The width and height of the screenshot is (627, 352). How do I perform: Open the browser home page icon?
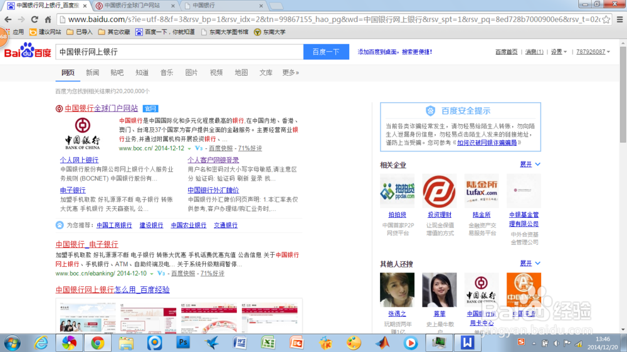pyautogui.click(x=48, y=19)
